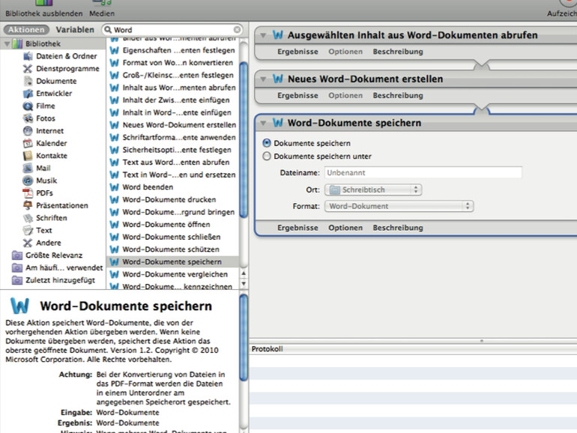Click the actions list vertical scrollbar

tap(244, 150)
